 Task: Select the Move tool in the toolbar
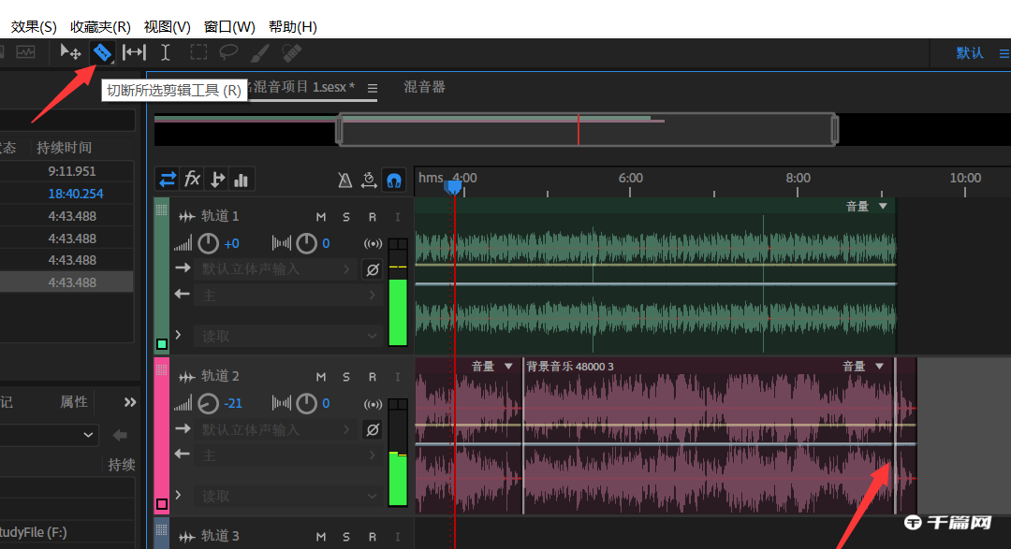pos(70,52)
